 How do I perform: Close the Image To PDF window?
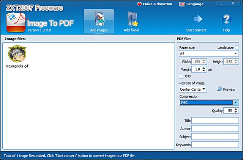(233, 3)
